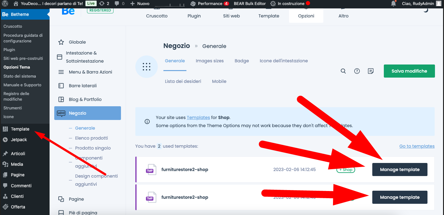444x215 pixels.
Task: Open Opzioni Tema in Betheme menu
Action: [17, 67]
